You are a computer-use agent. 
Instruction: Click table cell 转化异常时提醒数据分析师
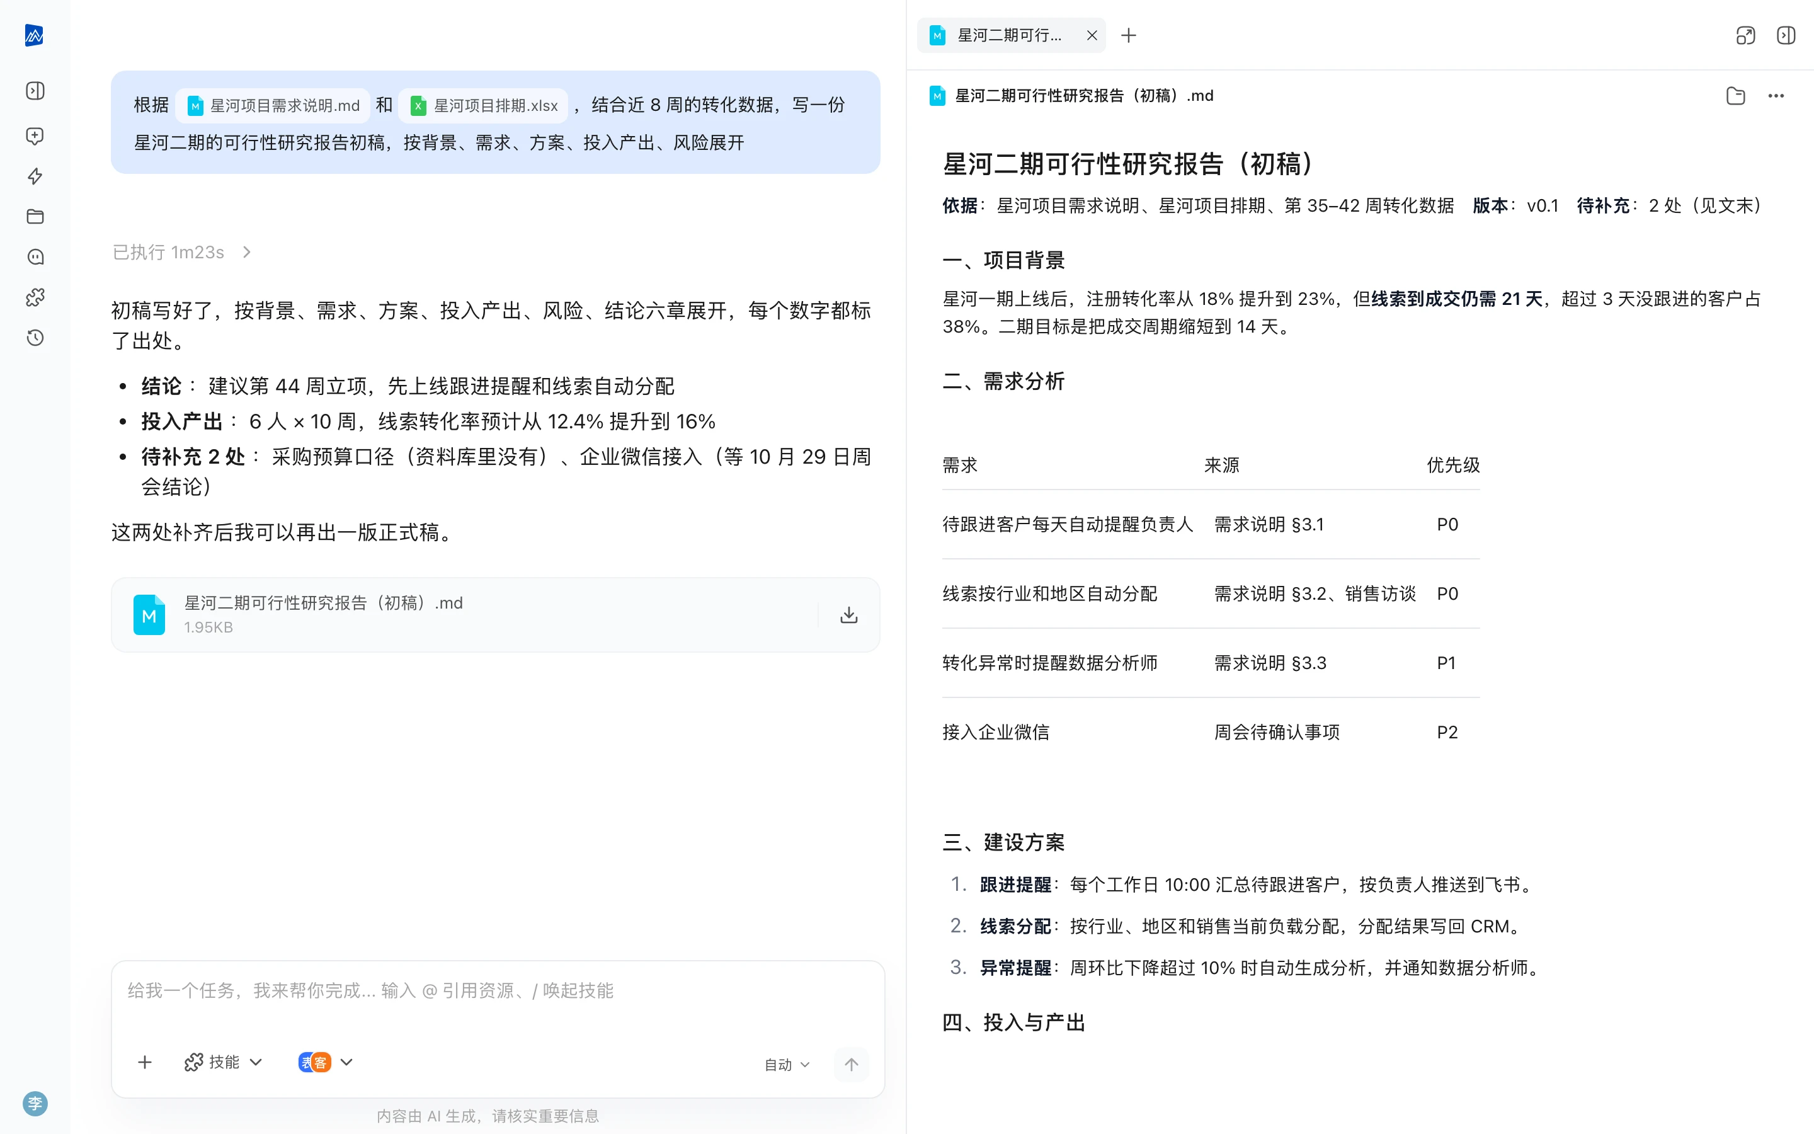tap(1049, 663)
